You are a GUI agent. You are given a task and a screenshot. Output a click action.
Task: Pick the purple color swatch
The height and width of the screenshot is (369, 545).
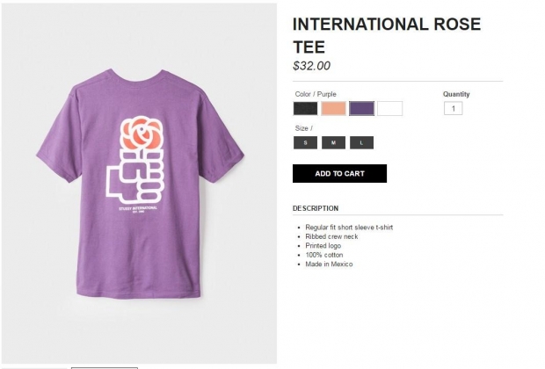coord(361,109)
